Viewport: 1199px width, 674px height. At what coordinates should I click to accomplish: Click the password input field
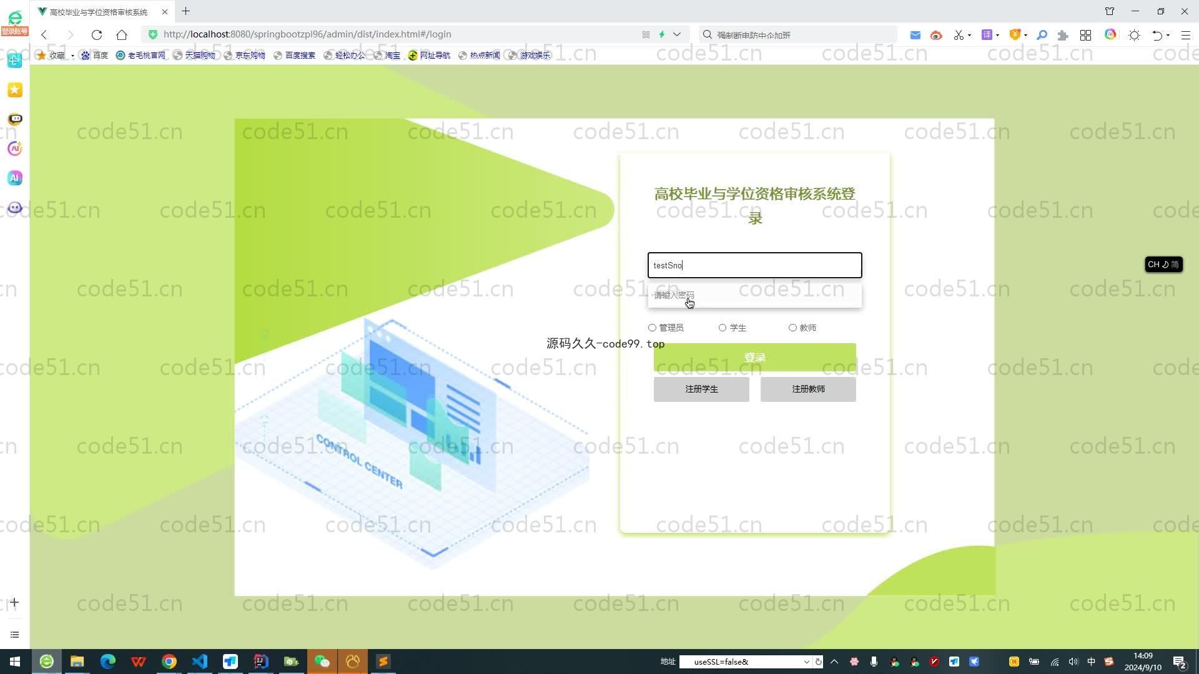[x=754, y=295]
